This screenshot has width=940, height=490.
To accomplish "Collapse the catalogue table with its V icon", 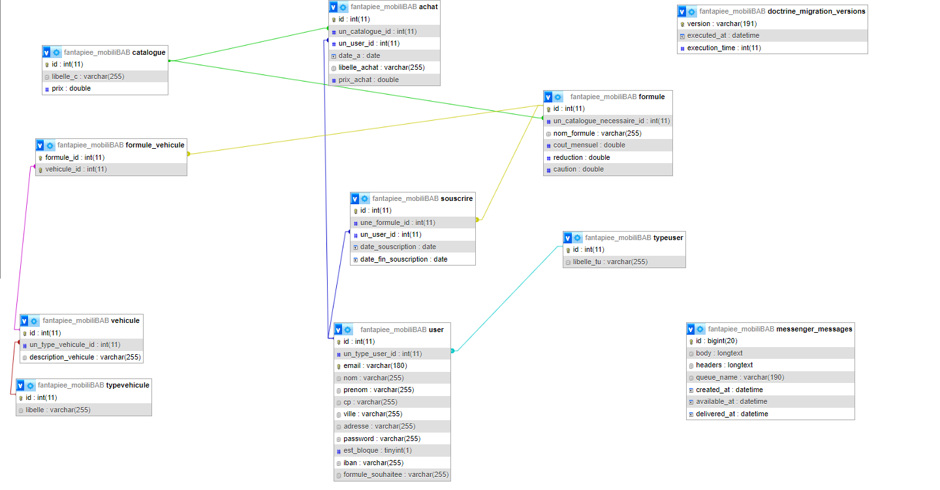I will 46,52.
